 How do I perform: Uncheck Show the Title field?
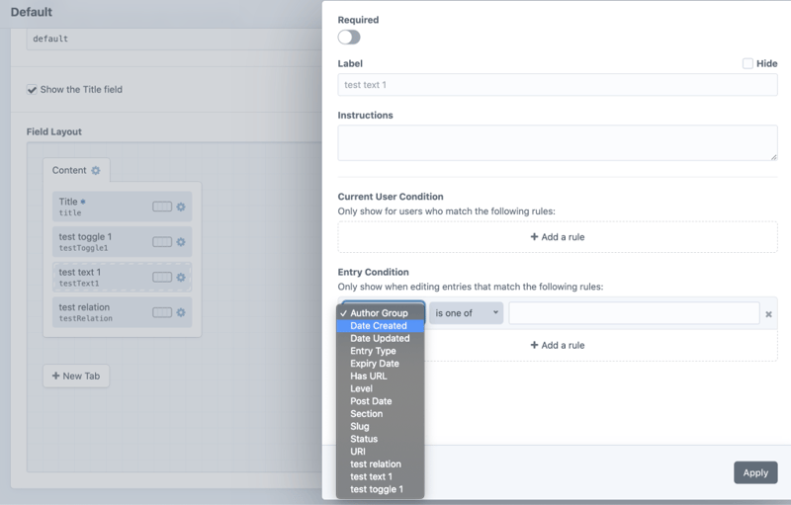pos(33,90)
